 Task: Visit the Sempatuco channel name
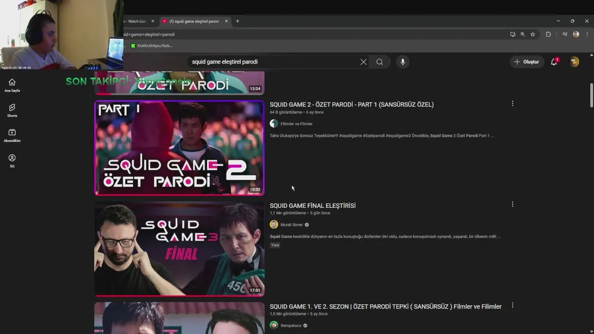291,326
